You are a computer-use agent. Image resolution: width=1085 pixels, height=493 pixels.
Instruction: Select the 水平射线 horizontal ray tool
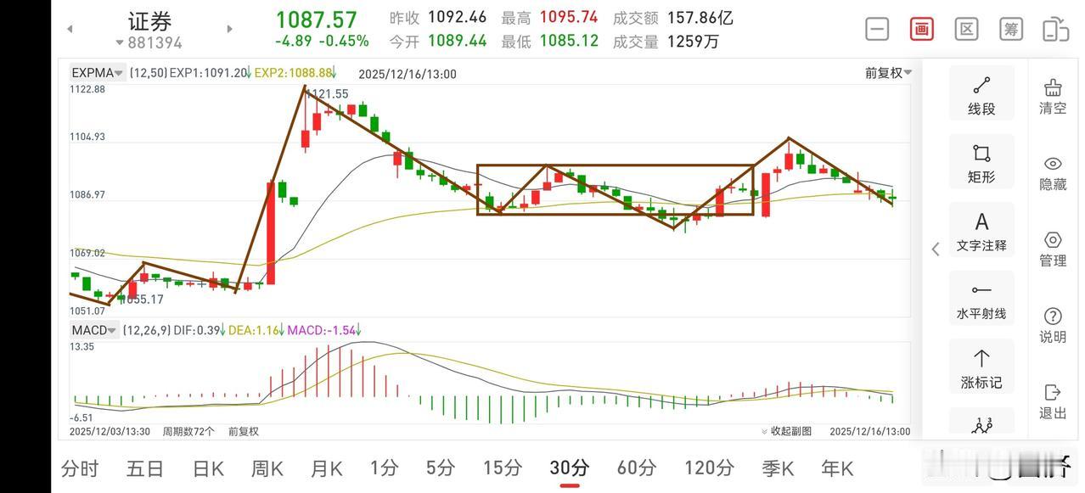coord(981,299)
